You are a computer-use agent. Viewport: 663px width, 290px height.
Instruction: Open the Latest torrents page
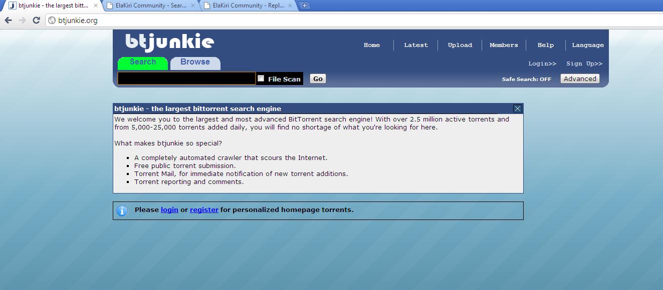coord(416,45)
